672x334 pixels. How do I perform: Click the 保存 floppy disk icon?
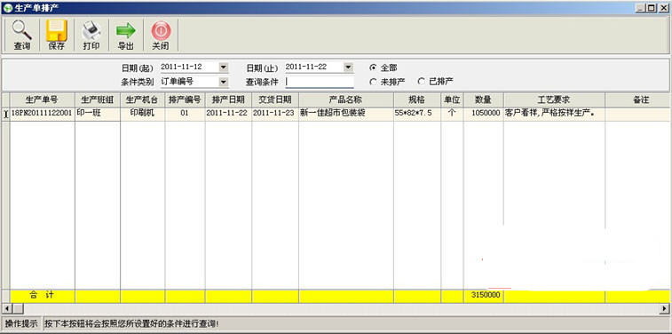(x=56, y=30)
